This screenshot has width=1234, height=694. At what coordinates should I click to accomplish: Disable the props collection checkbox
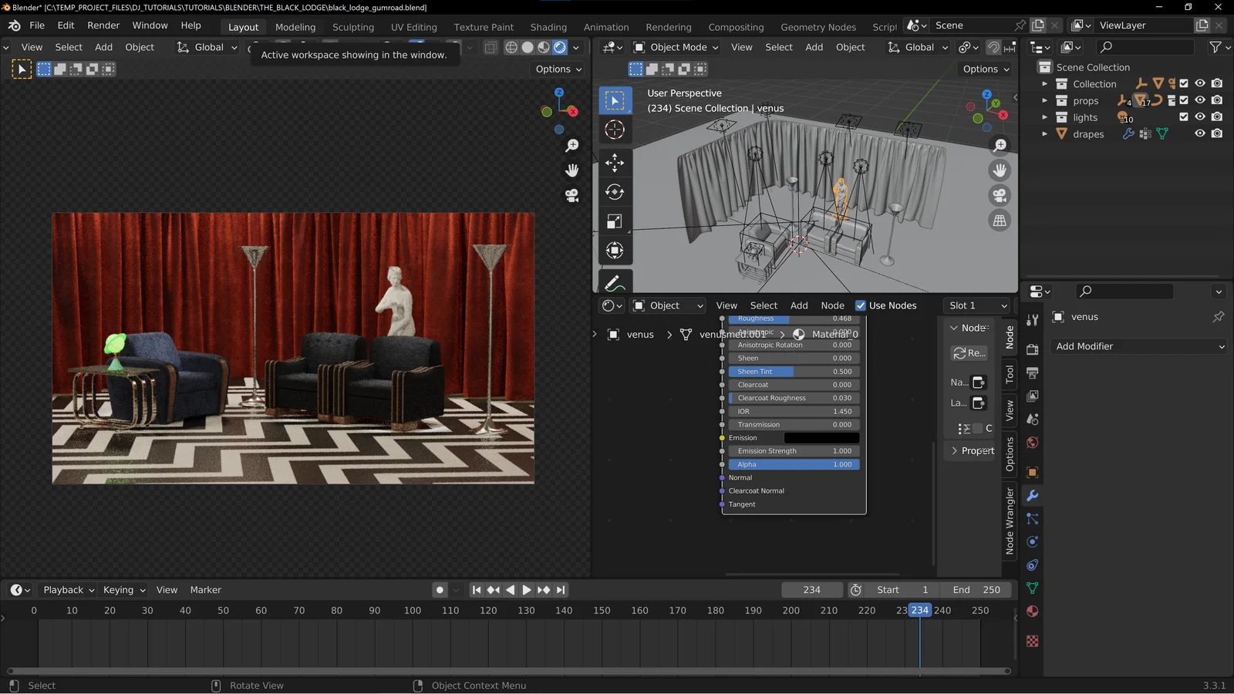click(1185, 100)
